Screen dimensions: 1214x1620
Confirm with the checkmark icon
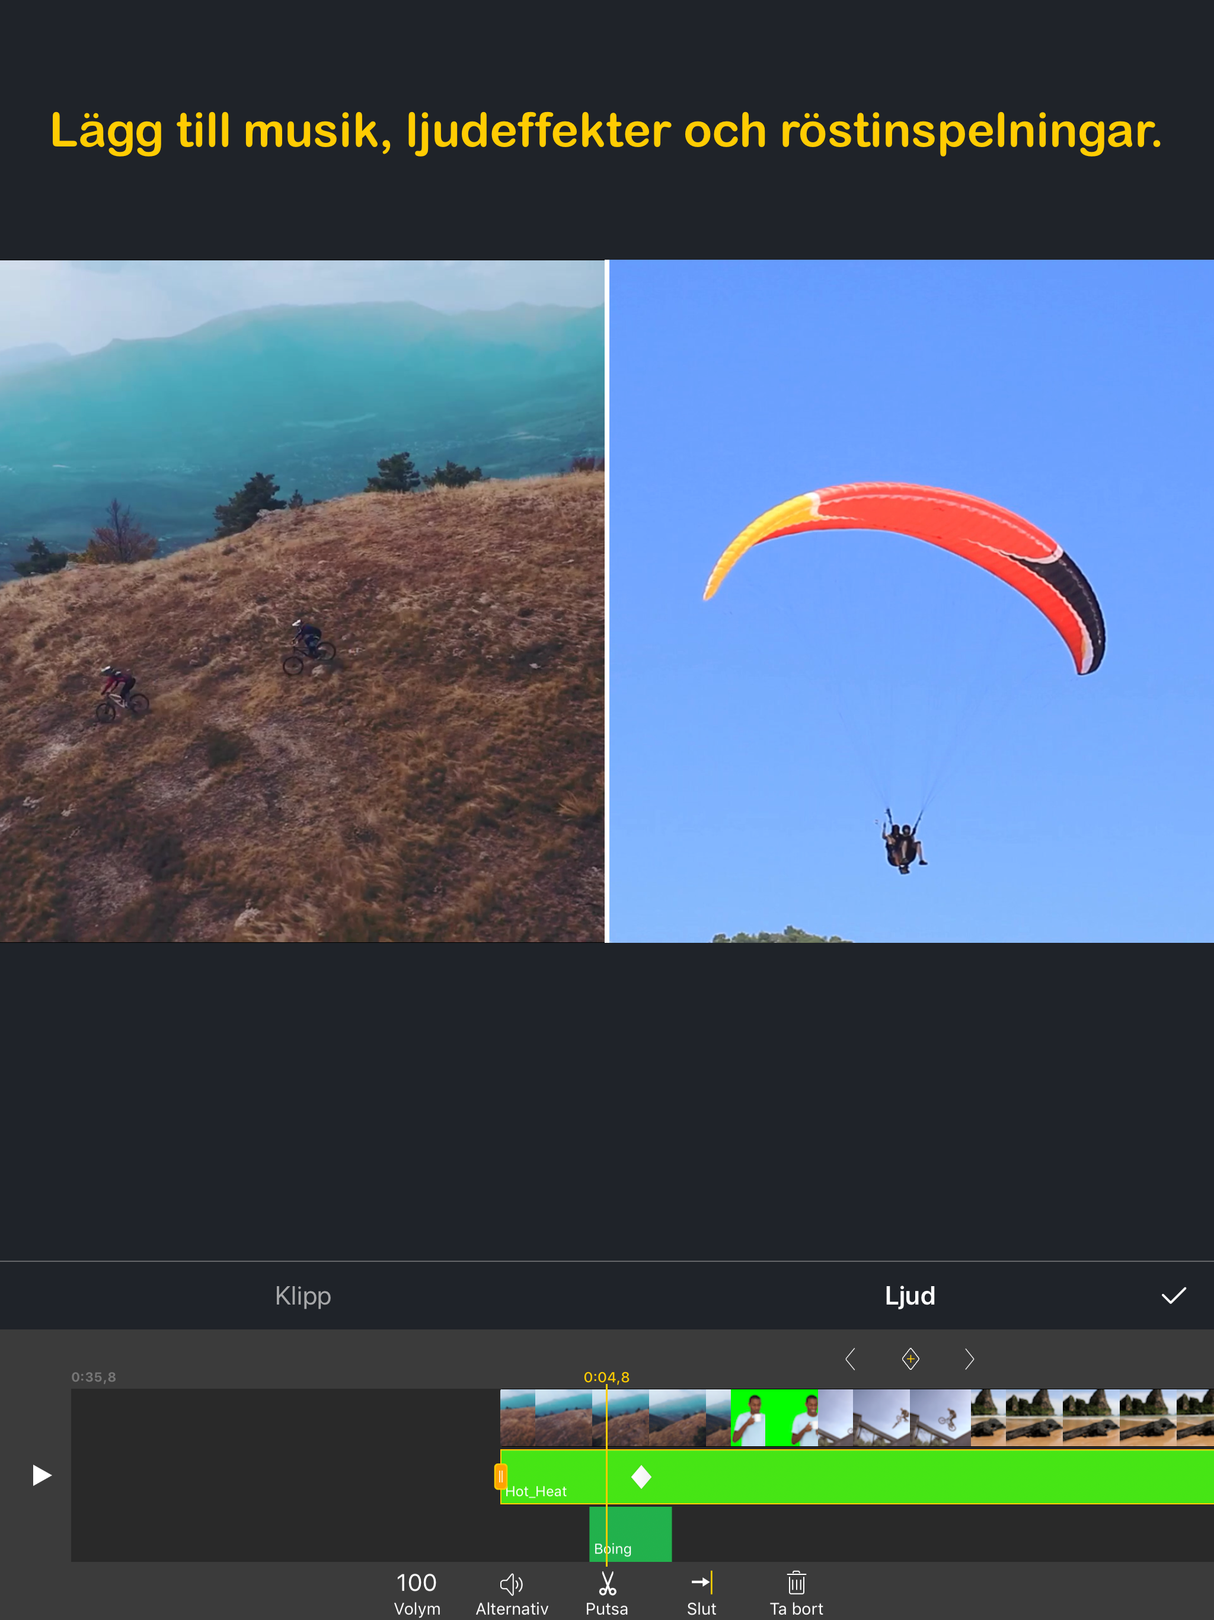(x=1173, y=1296)
